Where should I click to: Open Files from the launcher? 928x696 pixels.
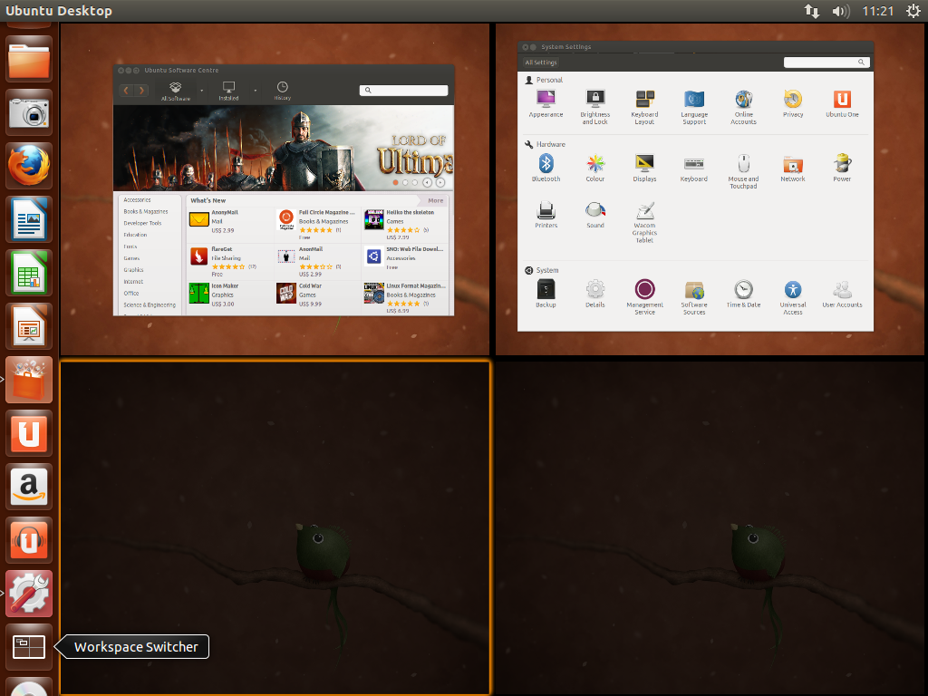pyautogui.click(x=29, y=60)
